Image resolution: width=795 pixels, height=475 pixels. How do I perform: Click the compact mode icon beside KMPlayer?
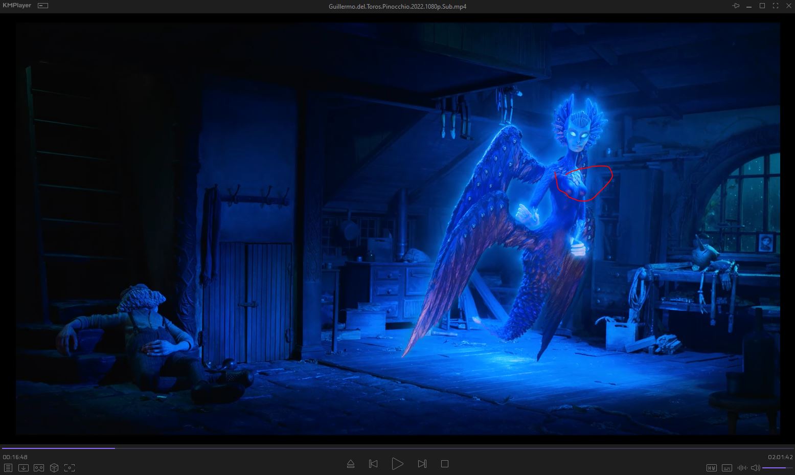(43, 6)
